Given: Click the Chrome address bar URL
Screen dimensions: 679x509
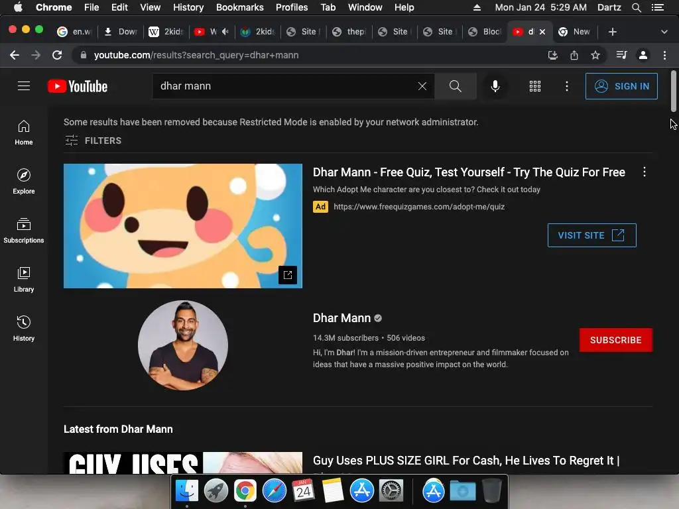Looking at the screenshot, I should click(x=196, y=55).
